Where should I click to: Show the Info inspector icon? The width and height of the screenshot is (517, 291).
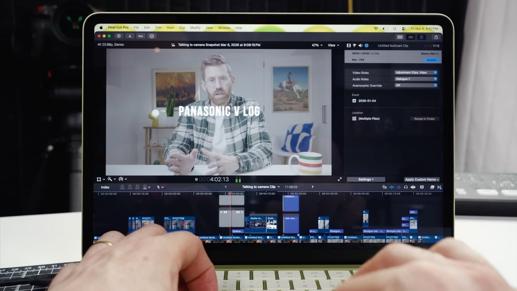coord(366,45)
